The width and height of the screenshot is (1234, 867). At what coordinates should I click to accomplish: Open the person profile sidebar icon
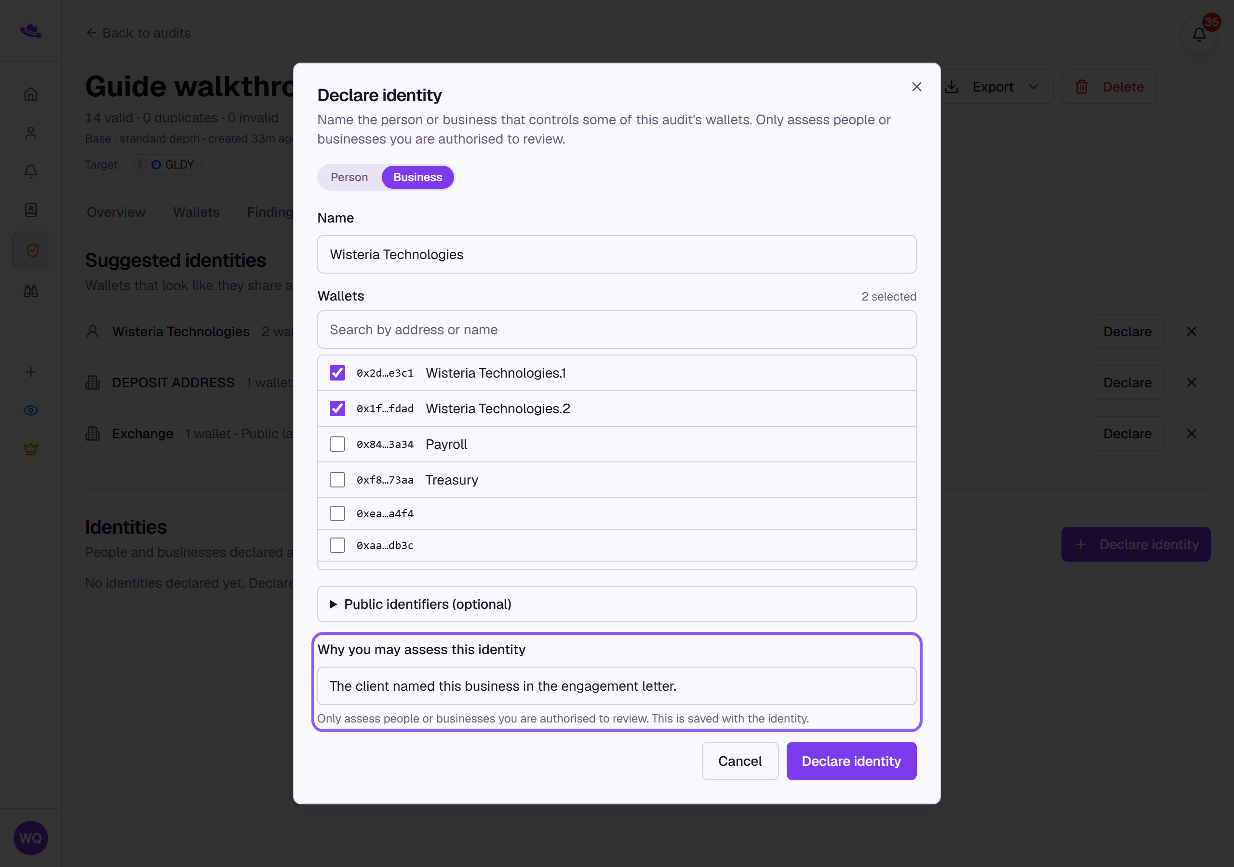[x=31, y=132]
